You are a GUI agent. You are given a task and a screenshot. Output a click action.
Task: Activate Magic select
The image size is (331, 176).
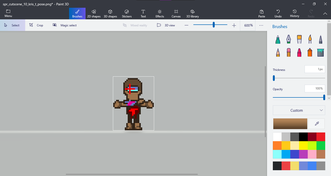point(65,25)
